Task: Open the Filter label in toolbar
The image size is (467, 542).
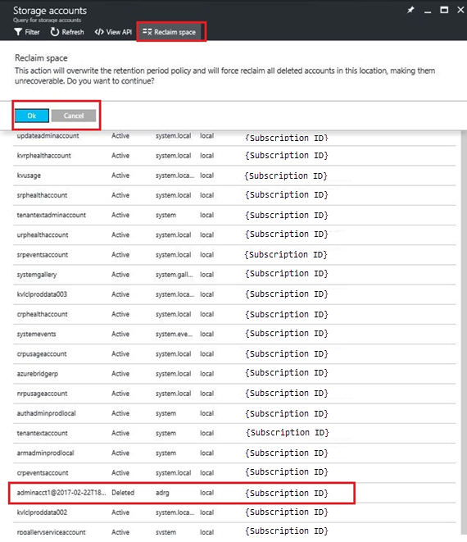Action: coord(32,32)
